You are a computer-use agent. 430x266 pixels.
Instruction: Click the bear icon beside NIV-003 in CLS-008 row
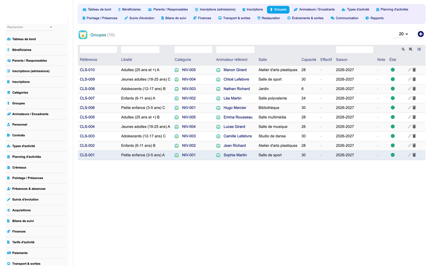click(x=177, y=89)
